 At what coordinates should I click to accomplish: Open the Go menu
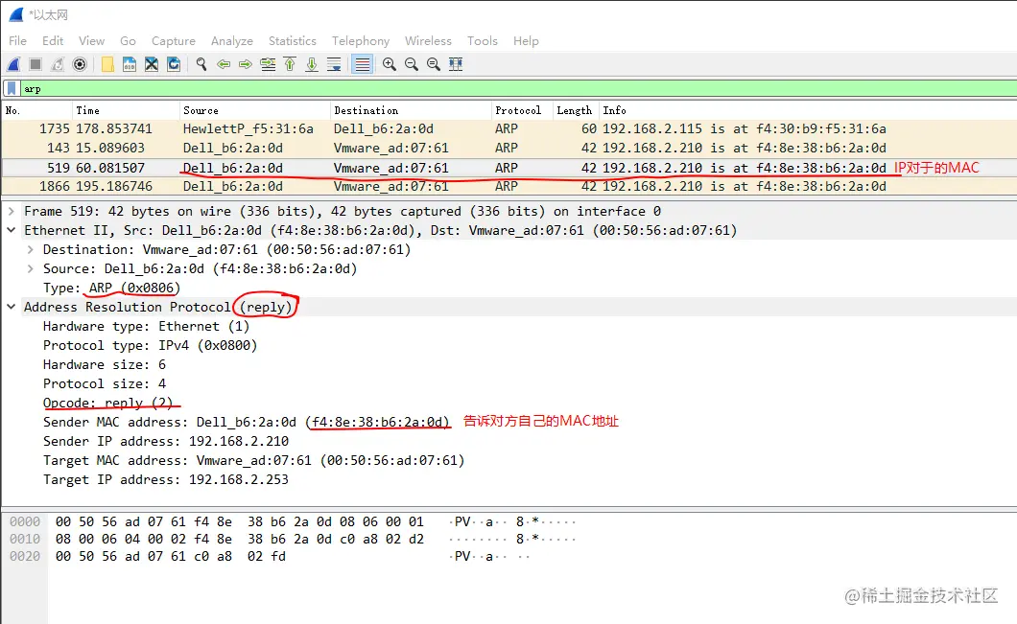click(x=128, y=41)
